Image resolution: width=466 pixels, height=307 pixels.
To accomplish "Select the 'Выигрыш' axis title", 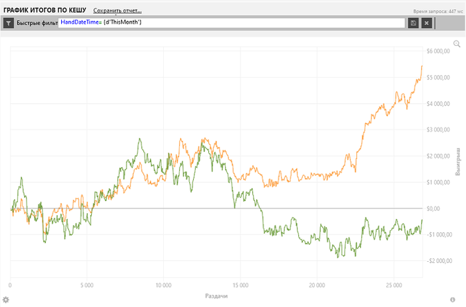I will coord(458,161).
